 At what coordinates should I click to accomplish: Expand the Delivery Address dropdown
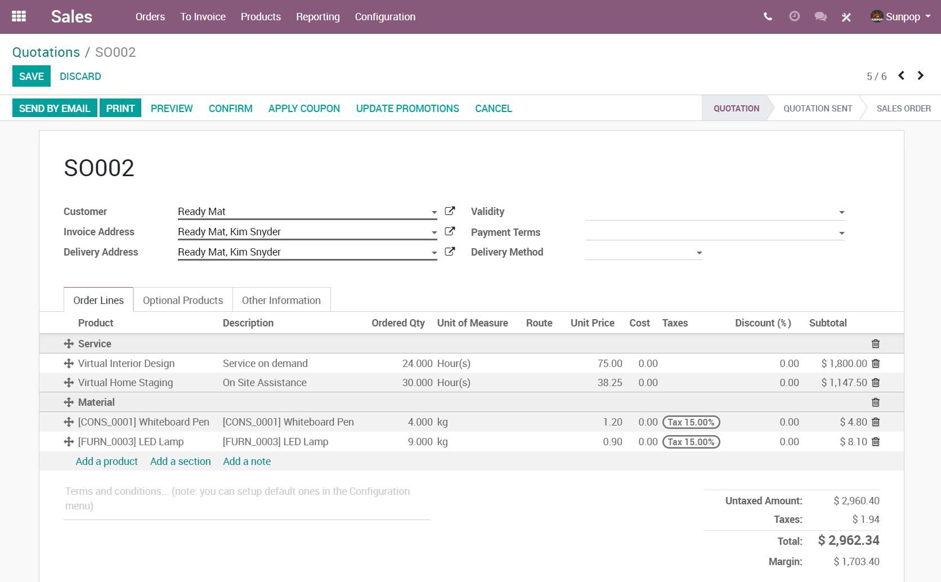(x=434, y=253)
